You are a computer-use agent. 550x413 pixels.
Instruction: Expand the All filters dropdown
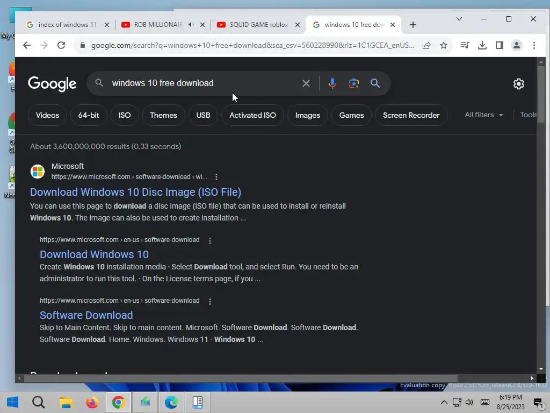click(484, 115)
